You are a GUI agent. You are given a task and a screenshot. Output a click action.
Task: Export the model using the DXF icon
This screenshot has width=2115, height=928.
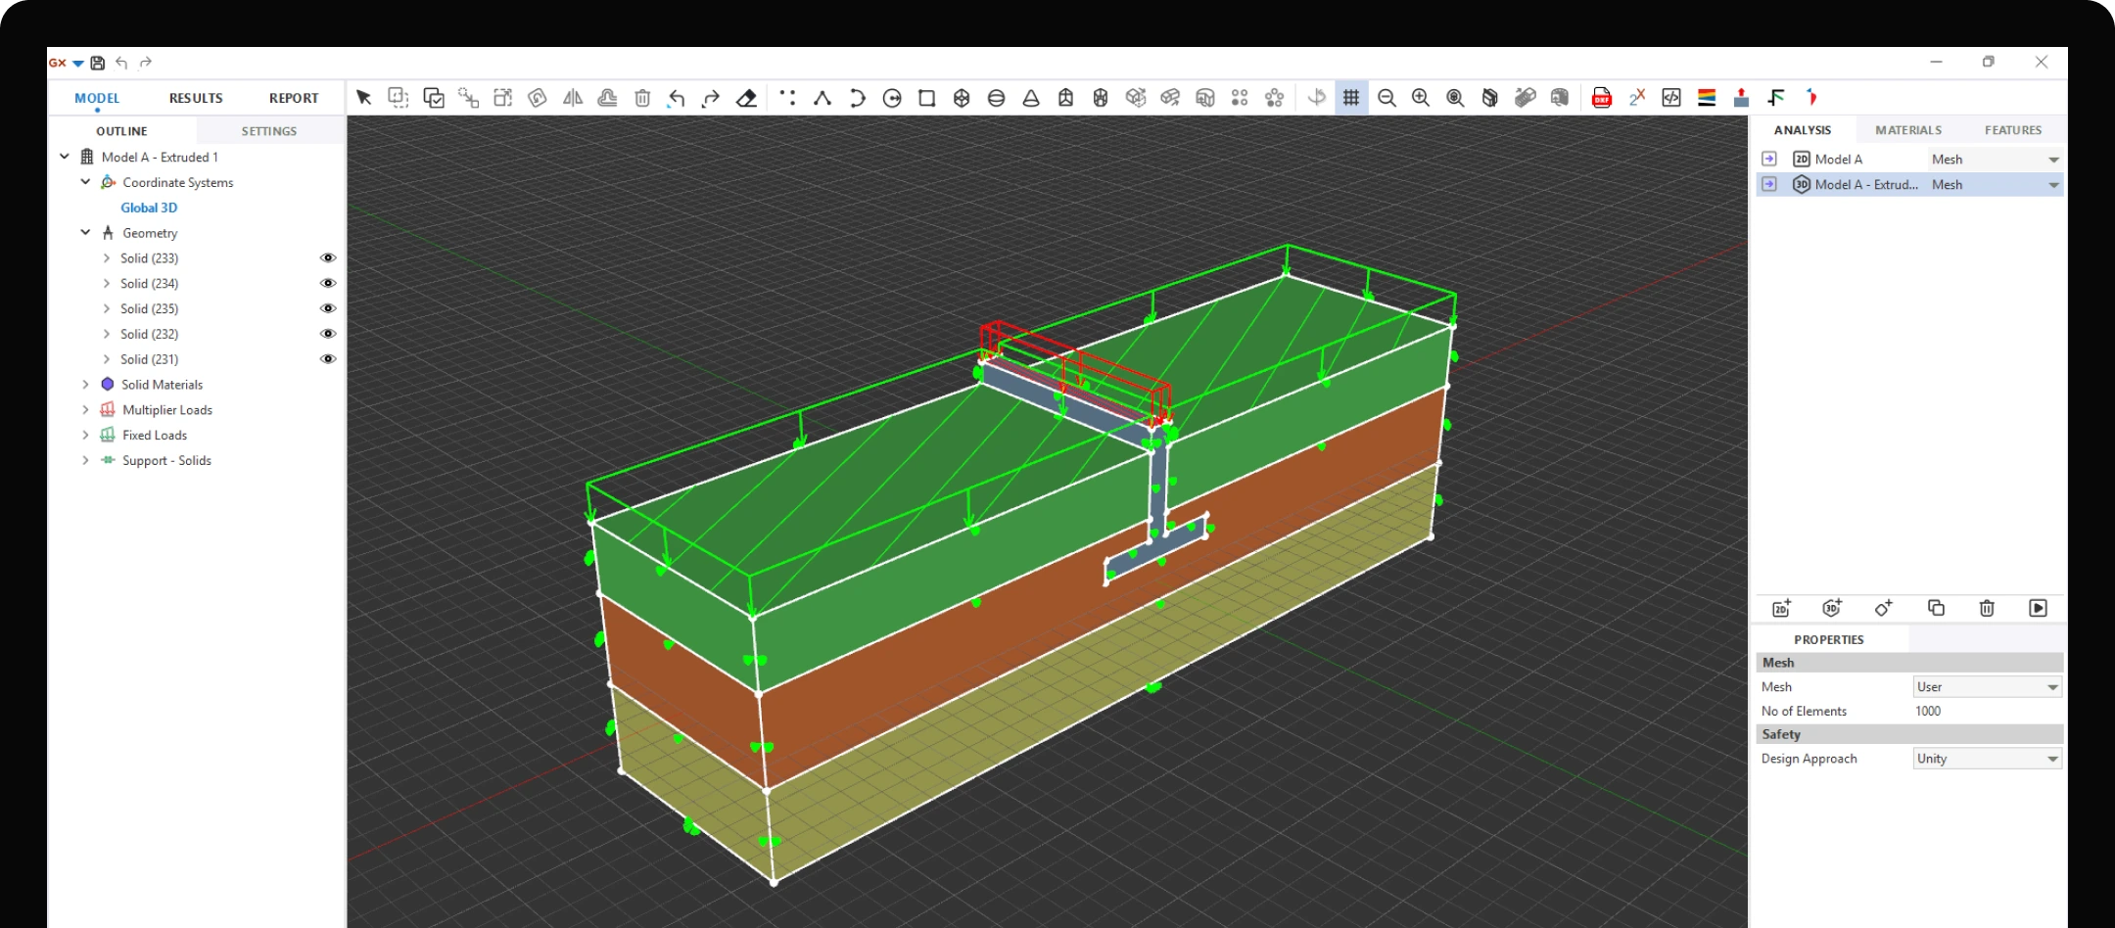pyautogui.click(x=1603, y=98)
